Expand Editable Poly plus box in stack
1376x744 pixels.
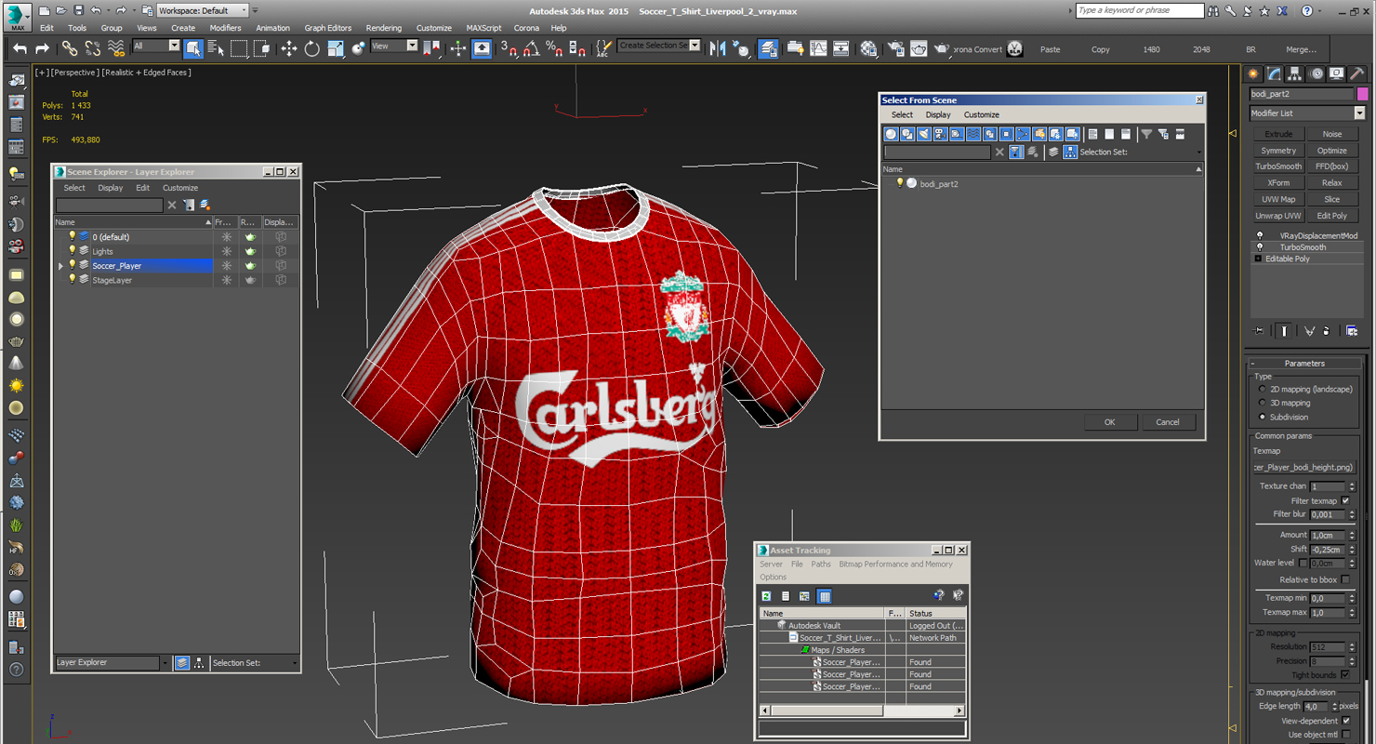[x=1258, y=259]
